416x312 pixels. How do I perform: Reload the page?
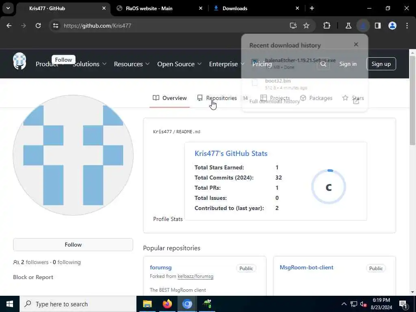(38, 26)
